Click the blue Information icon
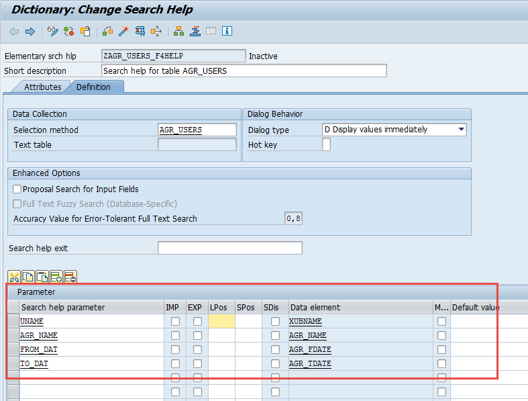This screenshot has width=528, height=401. pyautogui.click(x=227, y=31)
